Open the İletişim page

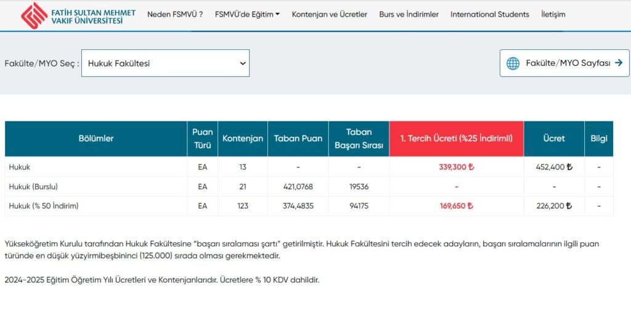point(553,14)
